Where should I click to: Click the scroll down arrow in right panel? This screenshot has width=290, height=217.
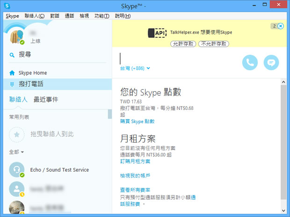(283, 210)
